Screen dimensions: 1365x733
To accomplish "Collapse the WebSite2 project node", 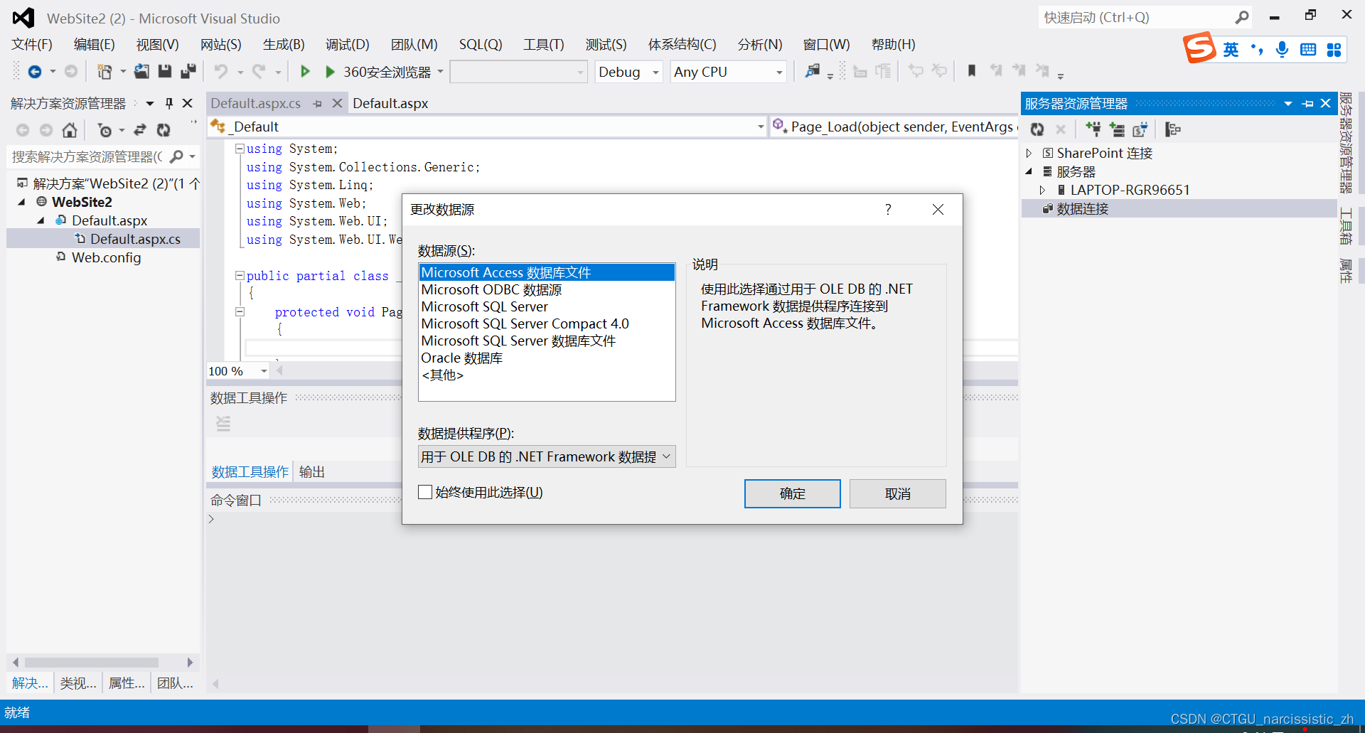I will tap(22, 202).
